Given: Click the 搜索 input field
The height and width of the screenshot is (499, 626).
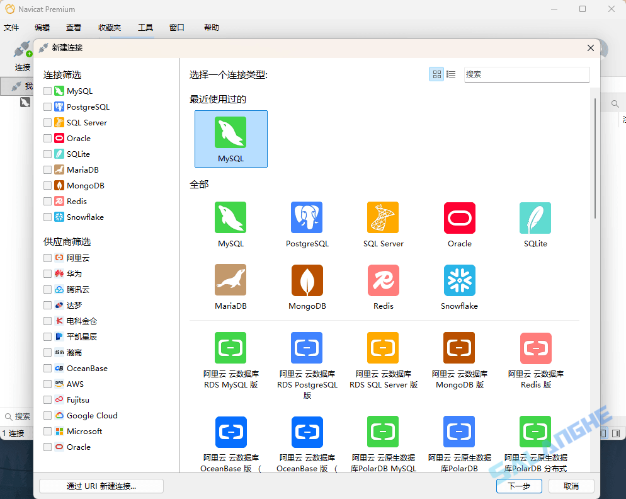Looking at the screenshot, I should [526, 74].
